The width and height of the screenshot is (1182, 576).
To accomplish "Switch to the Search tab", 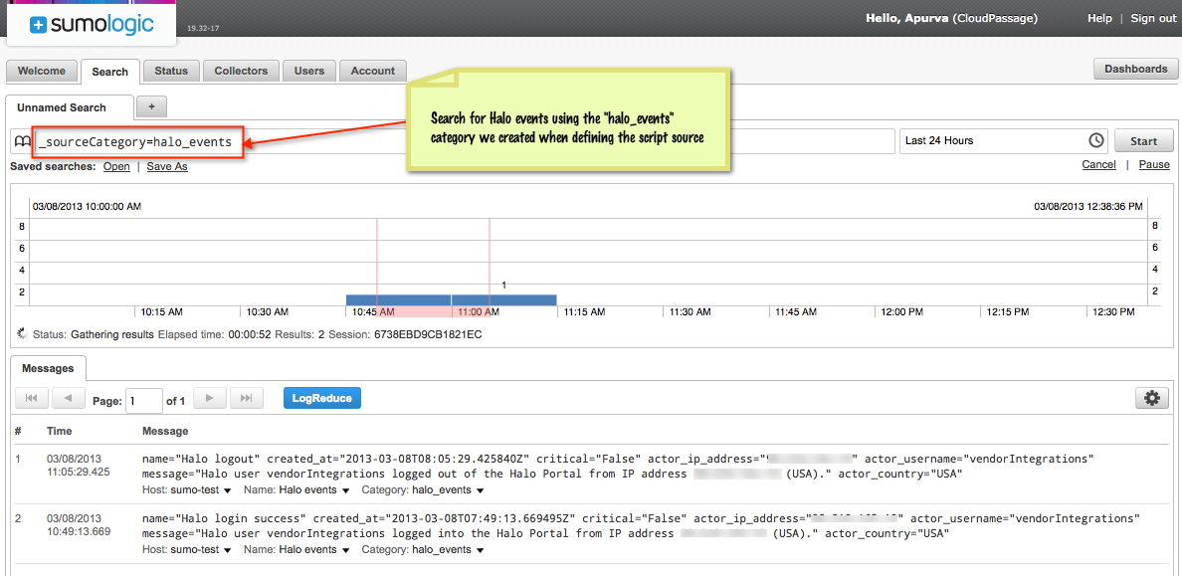I will pyautogui.click(x=110, y=72).
